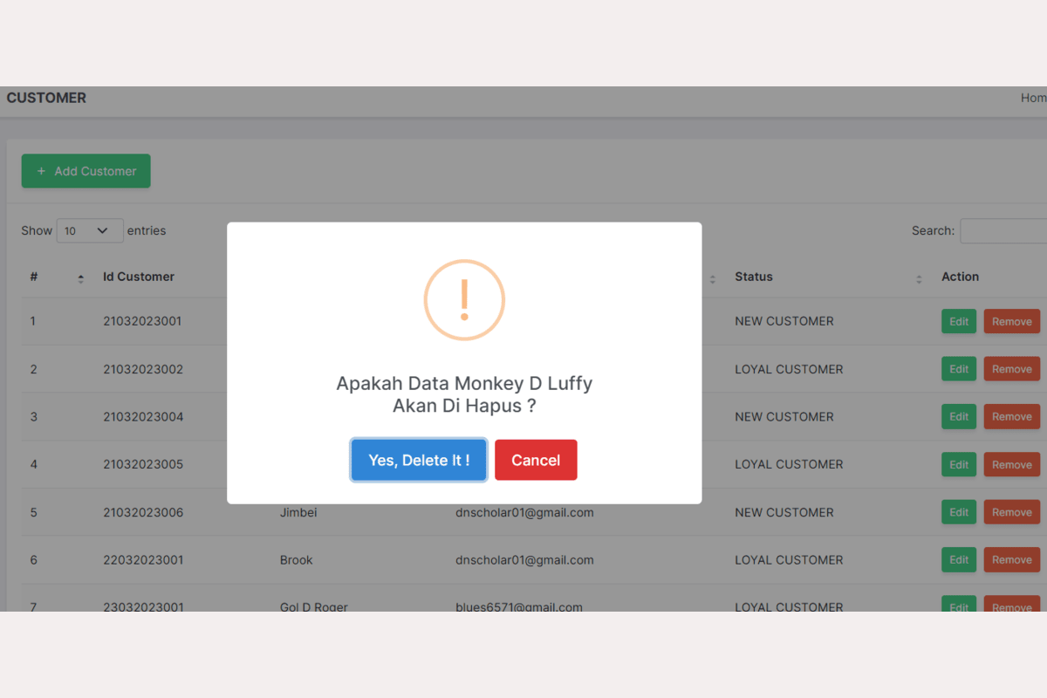This screenshot has width=1047, height=698.
Task: Confirm deletion with Yes, Delete It ! button
Action: pyautogui.click(x=419, y=460)
